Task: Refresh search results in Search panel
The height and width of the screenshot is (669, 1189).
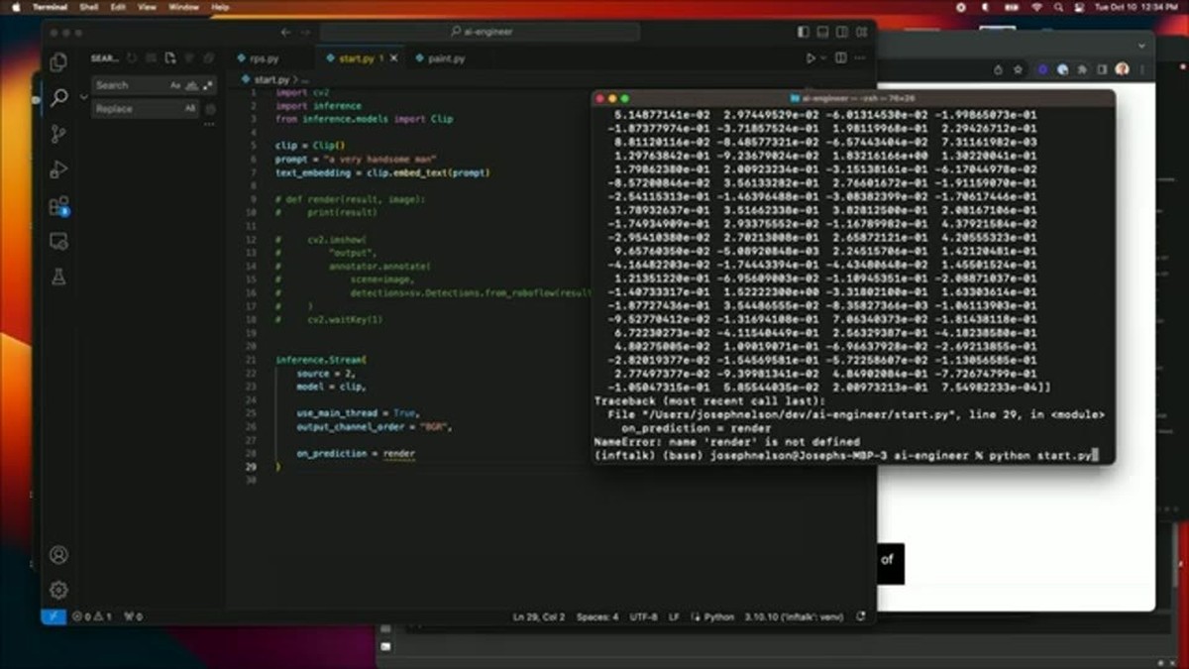Action: [x=133, y=58]
